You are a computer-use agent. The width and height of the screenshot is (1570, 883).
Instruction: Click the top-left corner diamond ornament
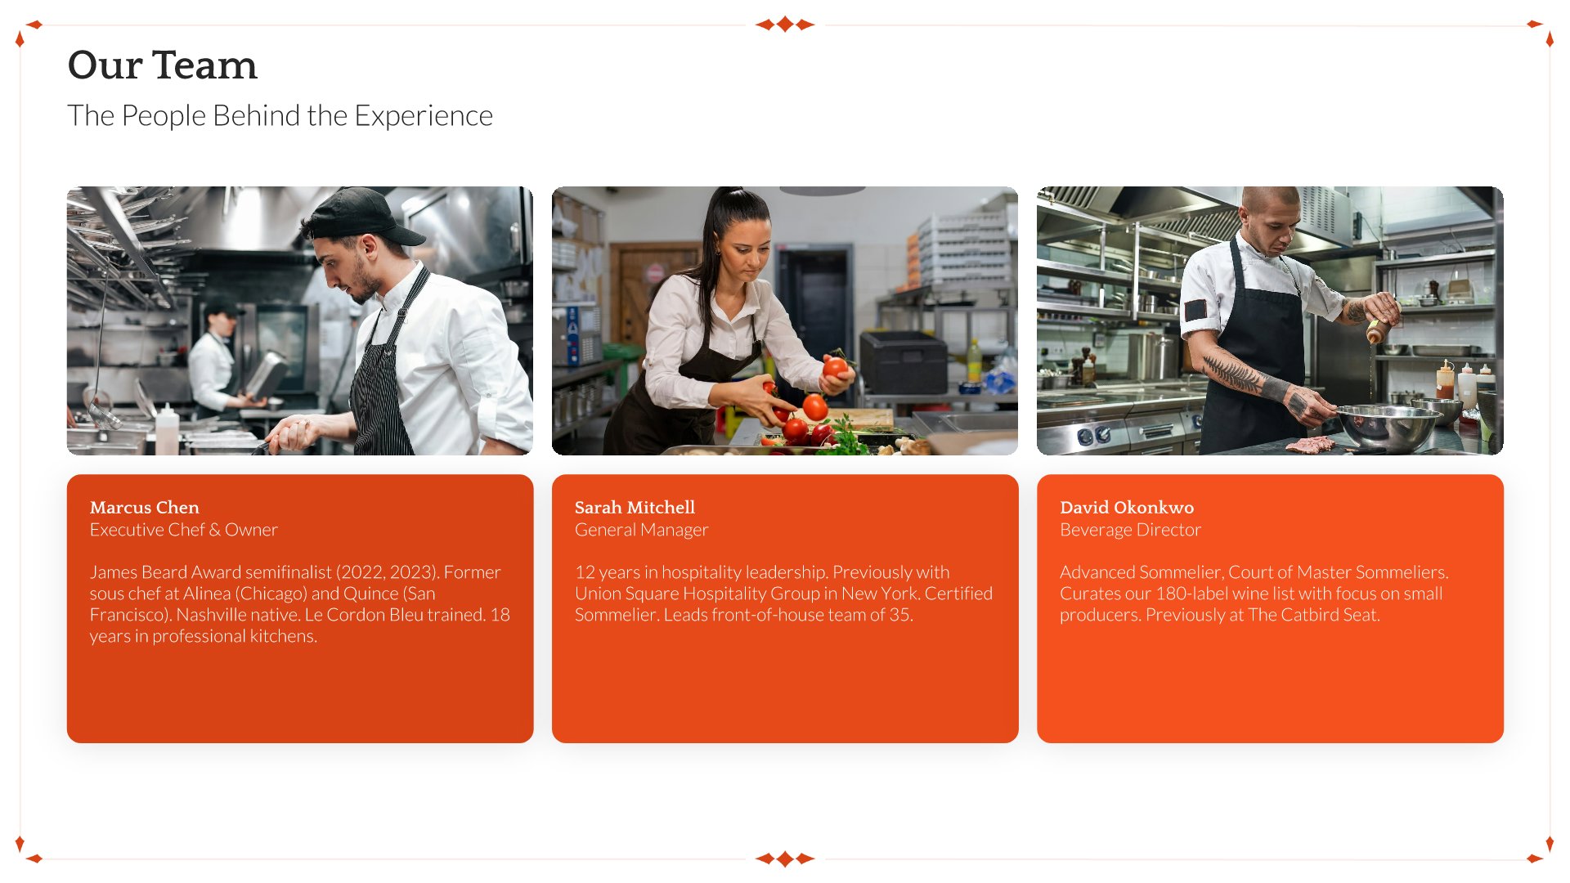pos(29,33)
